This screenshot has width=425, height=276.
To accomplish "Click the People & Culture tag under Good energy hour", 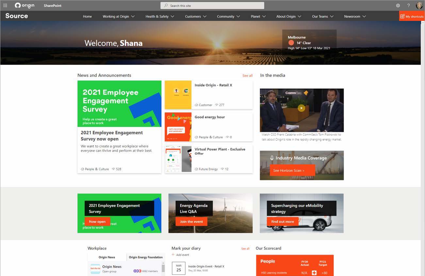I will 211,137.
